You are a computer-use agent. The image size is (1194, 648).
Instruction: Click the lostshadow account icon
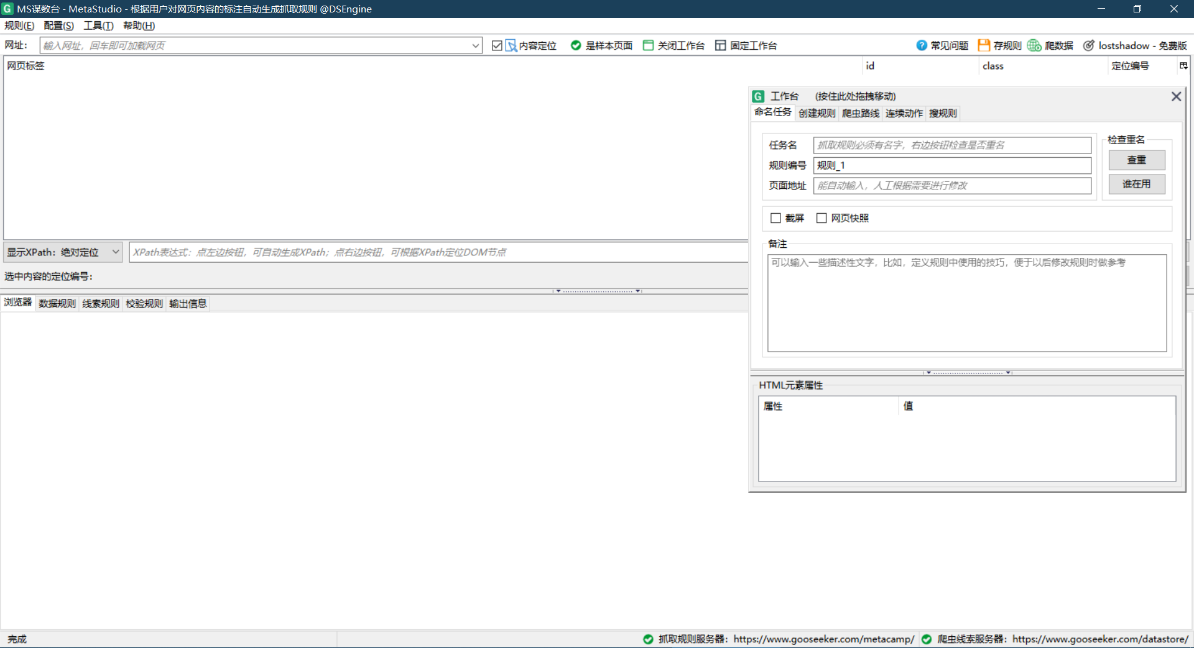click(x=1089, y=45)
